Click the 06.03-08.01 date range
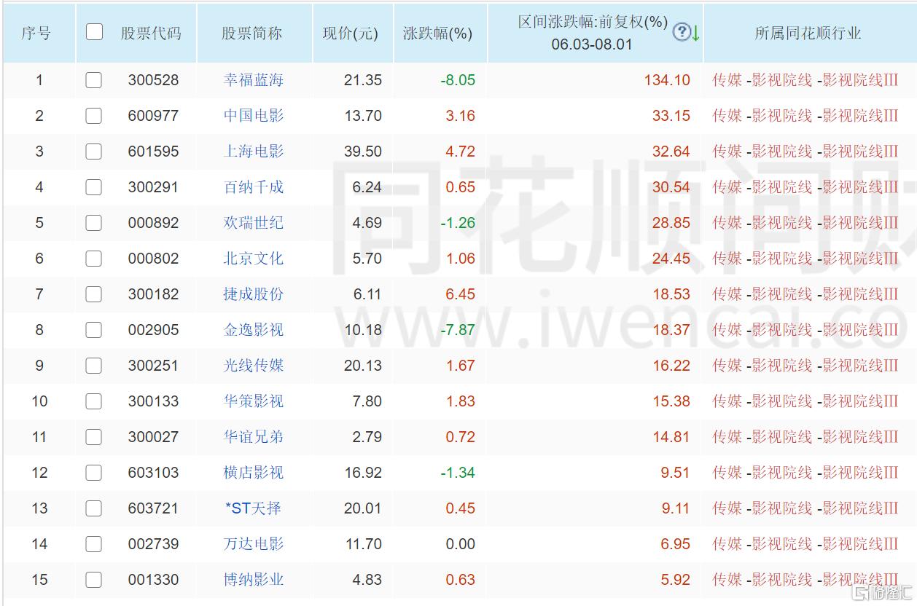The width and height of the screenshot is (917, 606). click(592, 44)
